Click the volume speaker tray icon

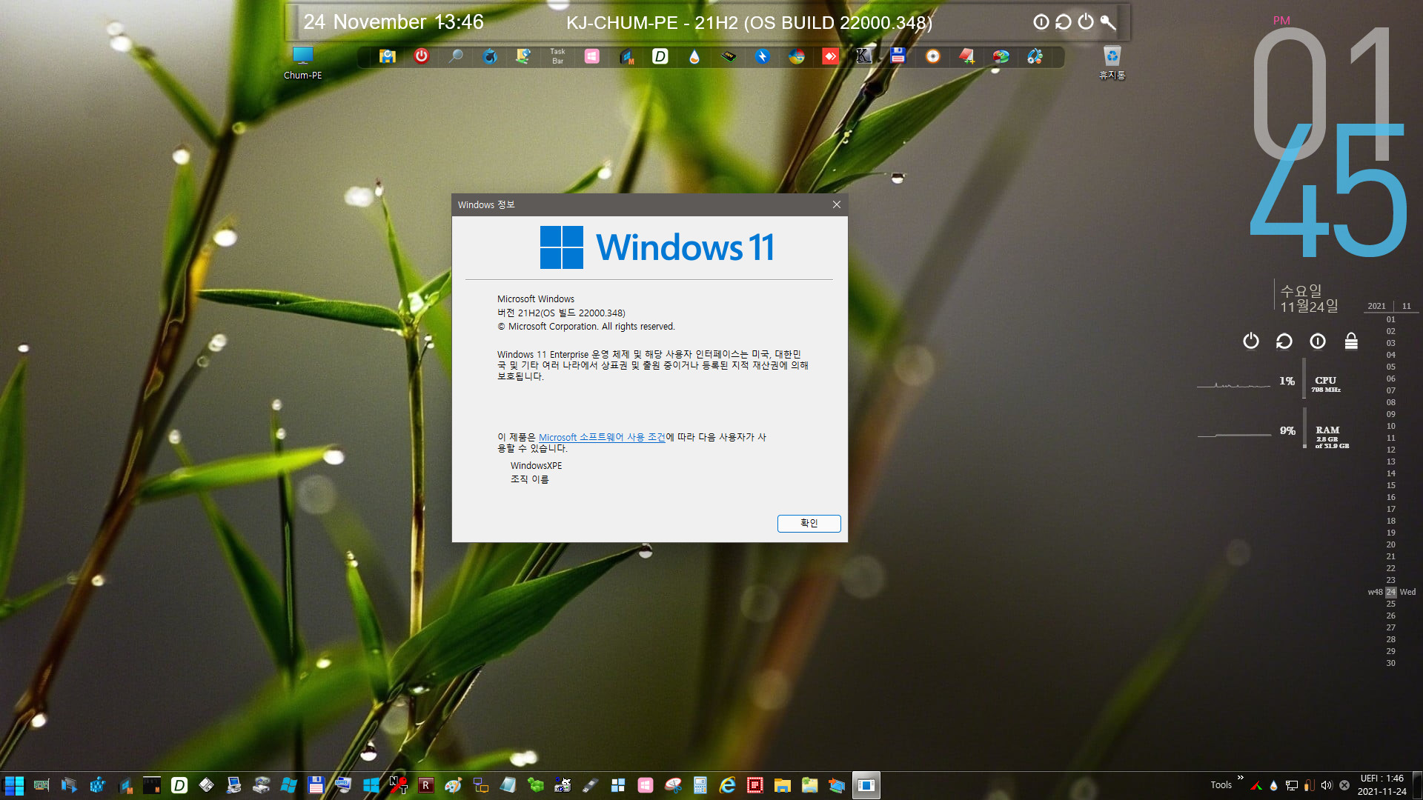click(1327, 785)
